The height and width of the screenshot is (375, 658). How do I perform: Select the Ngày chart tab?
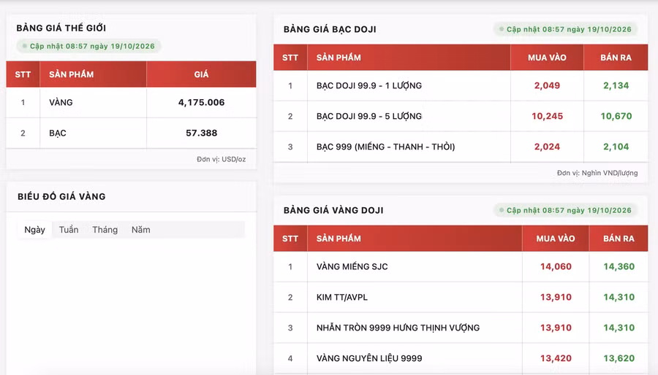(34, 230)
